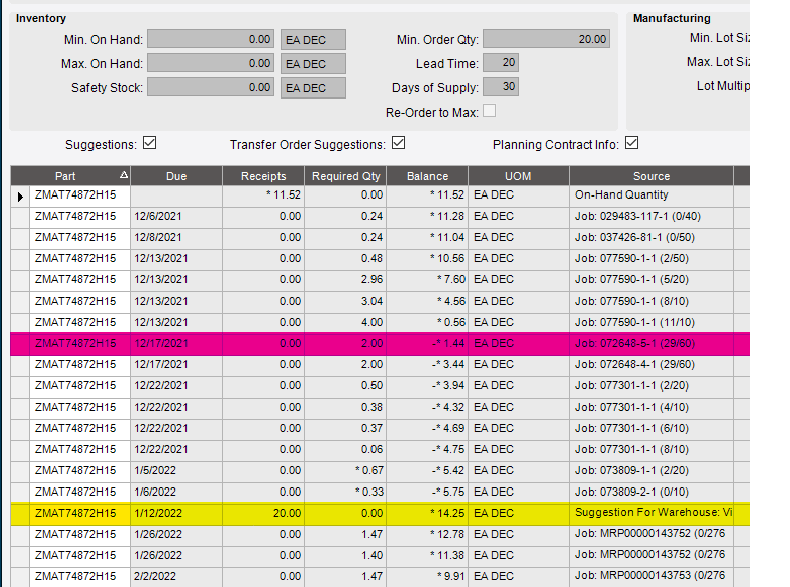Click the UOM column header
The image size is (790, 587).
(518, 176)
